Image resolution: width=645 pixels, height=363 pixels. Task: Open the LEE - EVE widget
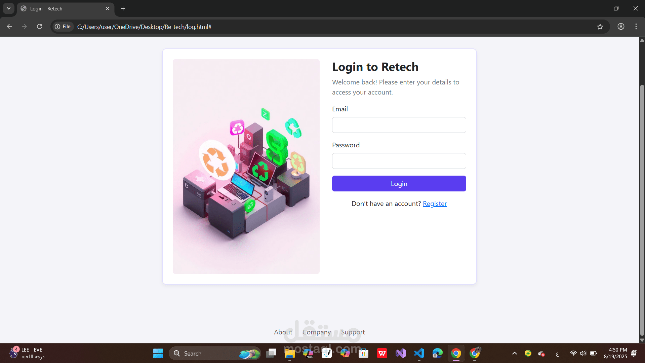click(x=27, y=353)
